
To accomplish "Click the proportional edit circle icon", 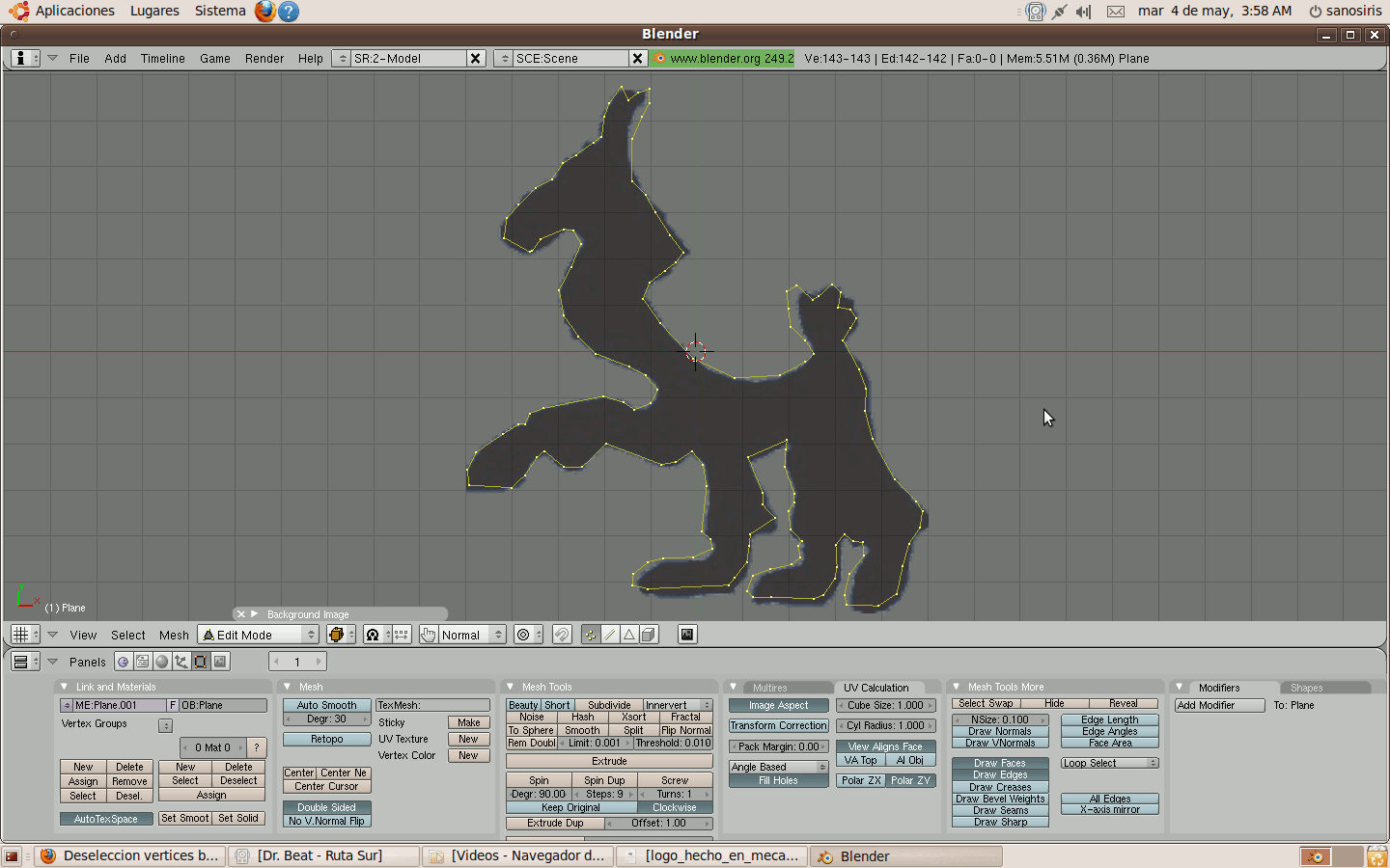I will coord(528,635).
